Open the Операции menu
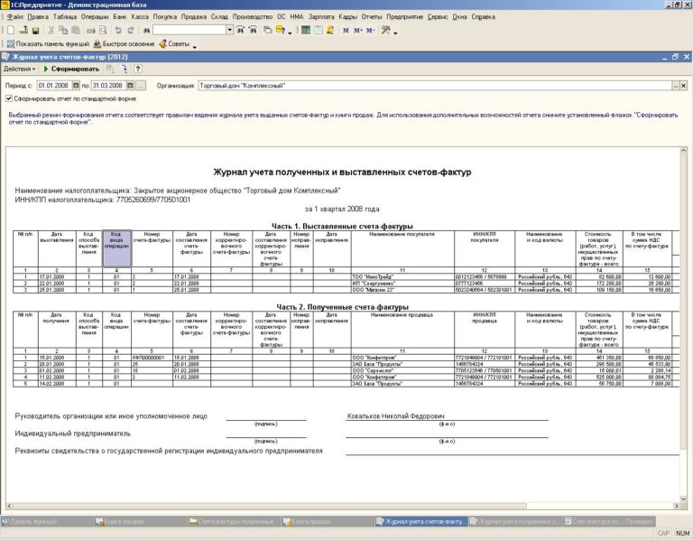 coord(95,17)
